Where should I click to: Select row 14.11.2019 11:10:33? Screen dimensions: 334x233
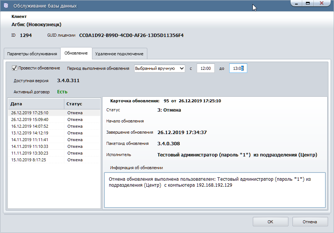coord(54,146)
